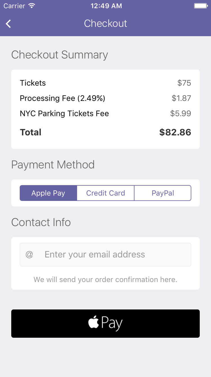The width and height of the screenshot is (211, 377).
Task: Click the $82.86 total amount
Action: (x=175, y=132)
